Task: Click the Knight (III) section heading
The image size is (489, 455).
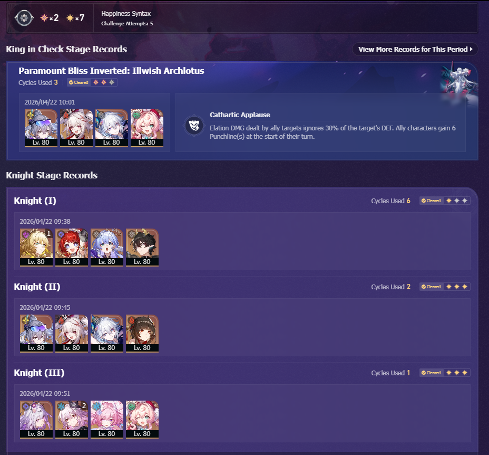Action: click(39, 373)
